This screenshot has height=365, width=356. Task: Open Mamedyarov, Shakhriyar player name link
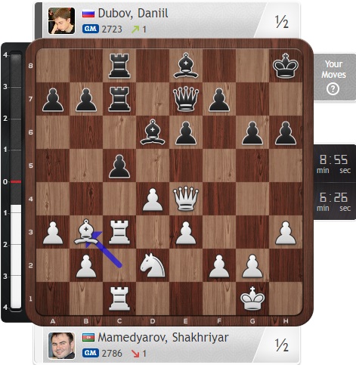(x=163, y=337)
